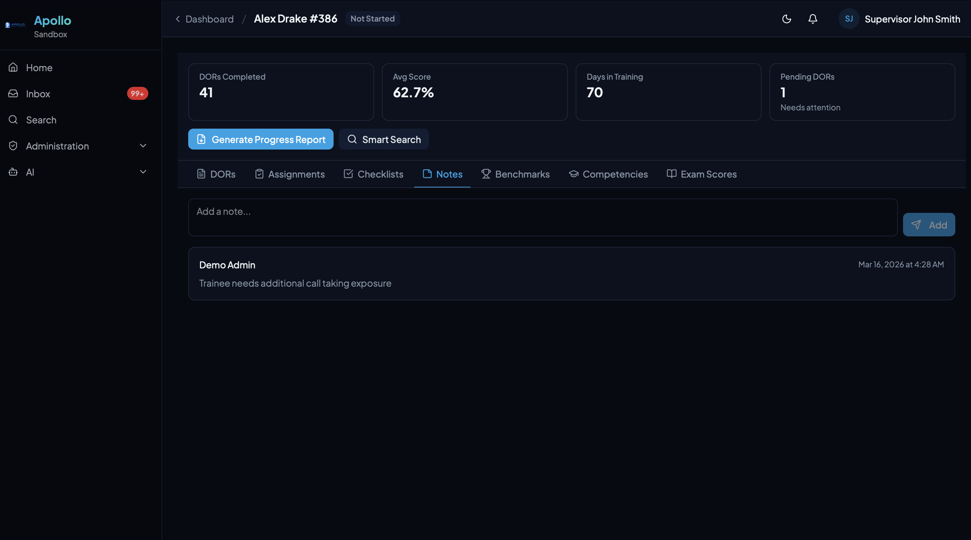This screenshot has height=540, width=971.
Task: Click the SJ user avatar
Action: pyautogui.click(x=848, y=19)
